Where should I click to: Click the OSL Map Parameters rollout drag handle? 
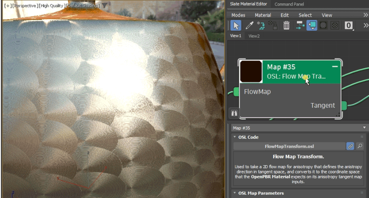362,192
